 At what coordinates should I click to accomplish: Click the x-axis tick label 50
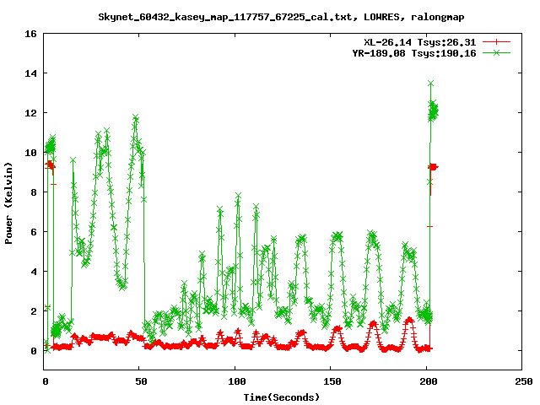coord(141,381)
